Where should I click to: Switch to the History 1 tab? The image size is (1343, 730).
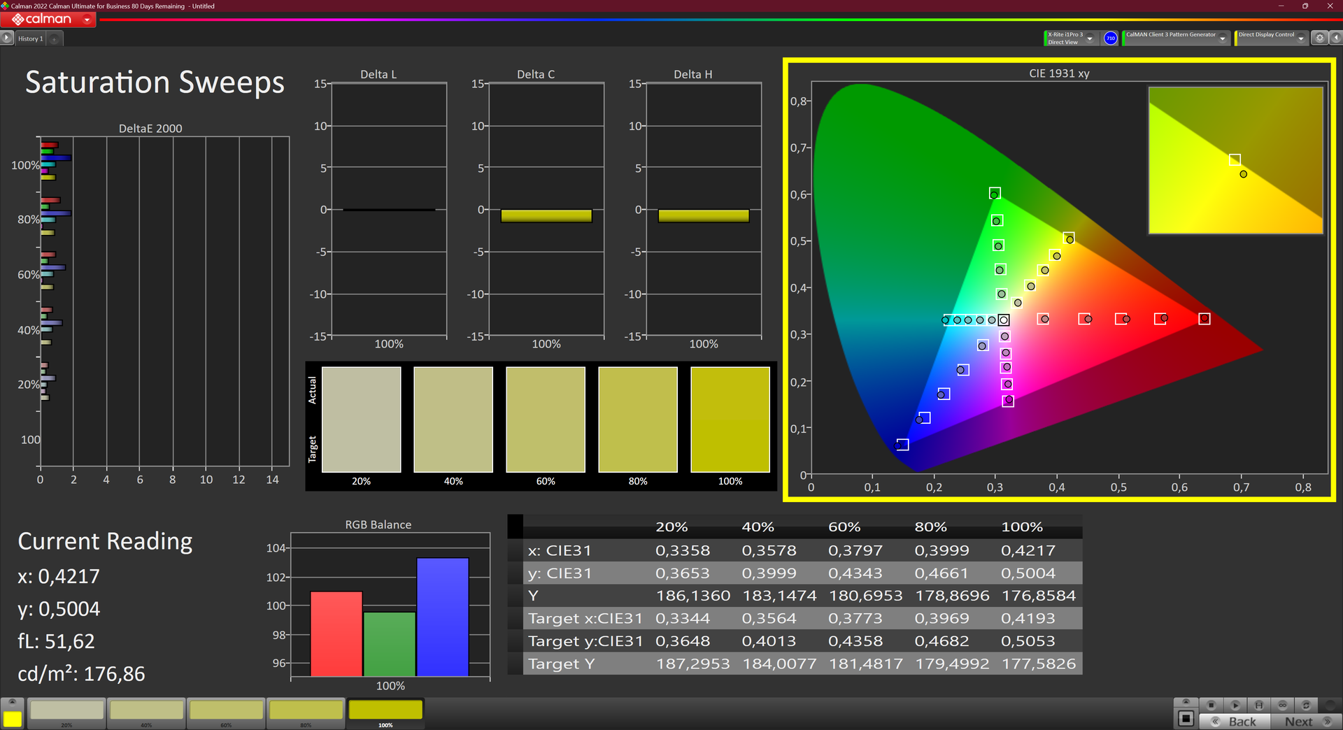[x=30, y=38]
